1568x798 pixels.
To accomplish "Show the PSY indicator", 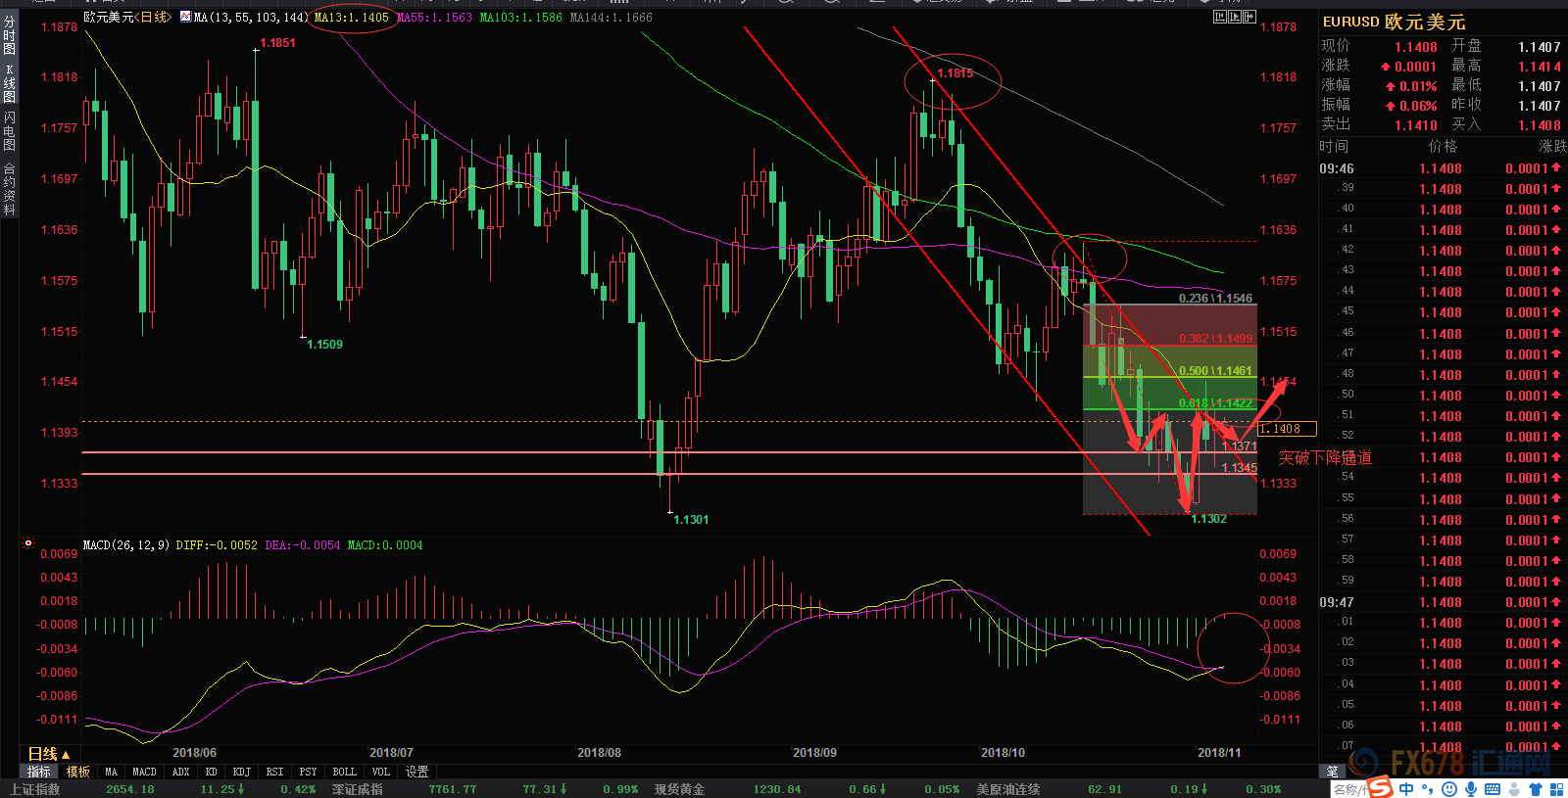I will (x=308, y=772).
